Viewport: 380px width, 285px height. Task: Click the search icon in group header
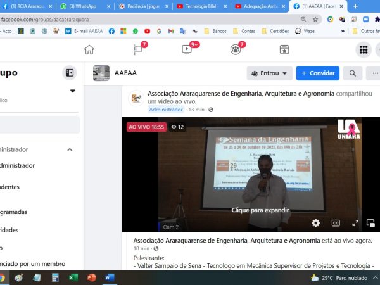(x=353, y=73)
